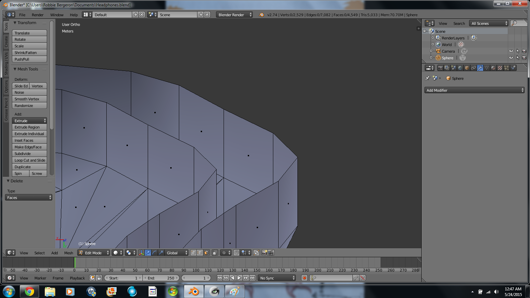Open the Physics properties tab
530x298 pixels.
(513, 68)
